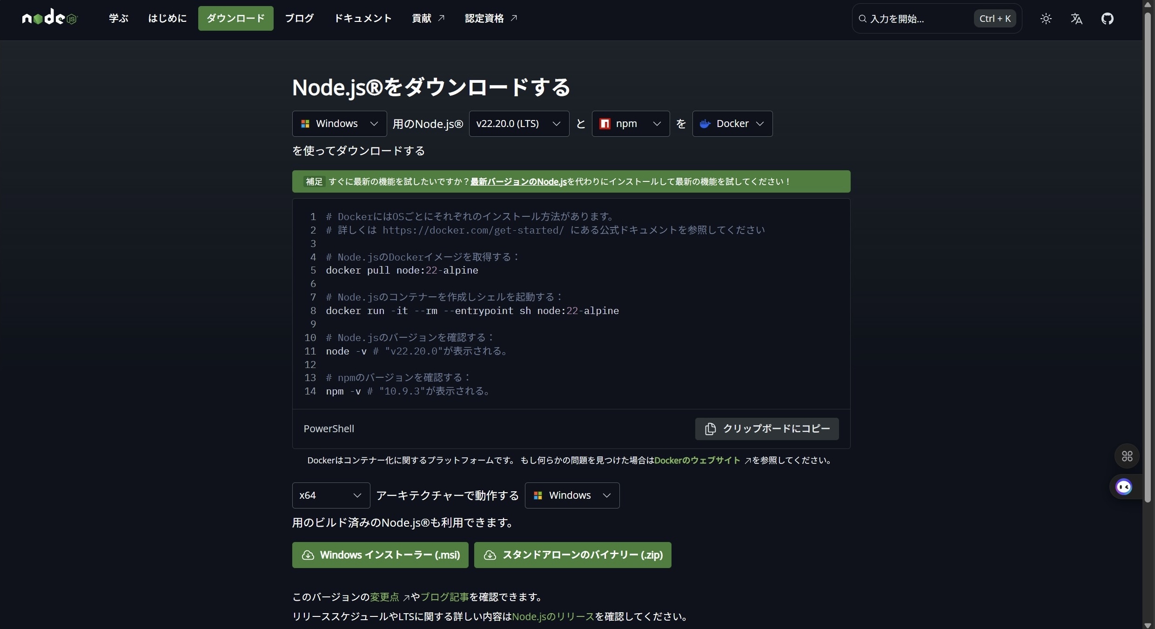The width and height of the screenshot is (1155, 629).
Task: Click the copy icon on clipboard button
Action: [x=710, y=428]
